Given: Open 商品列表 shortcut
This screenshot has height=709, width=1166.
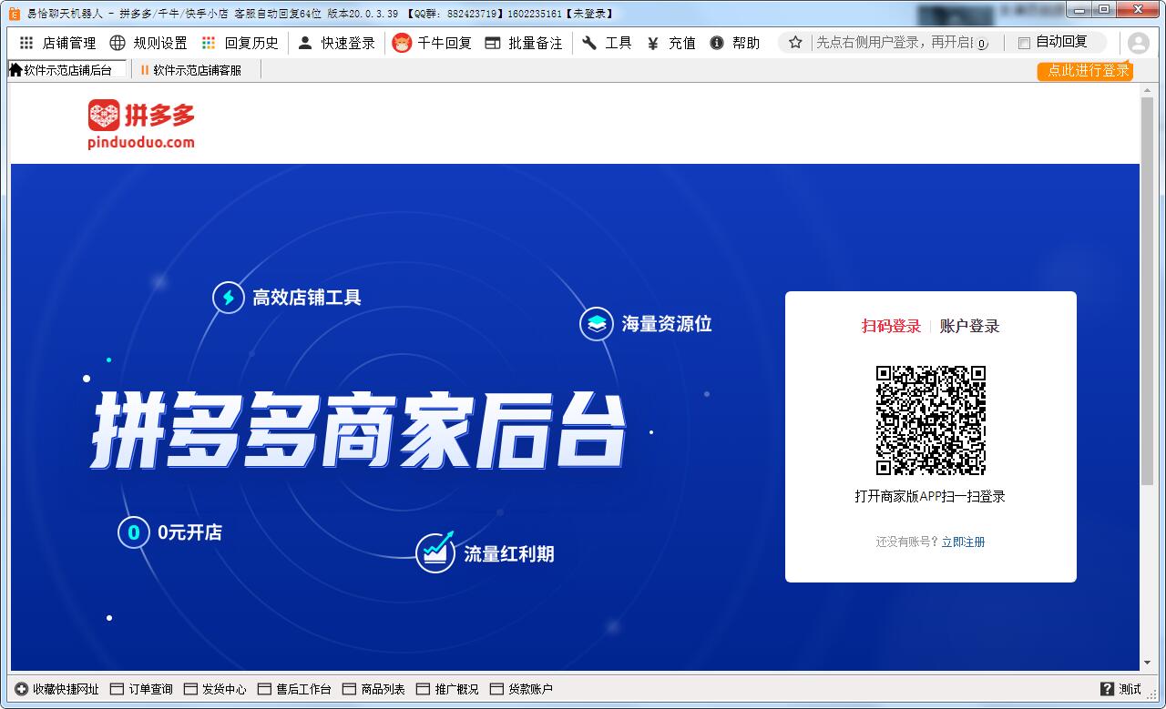Looking at the screenshot, I should pos(373,689).
